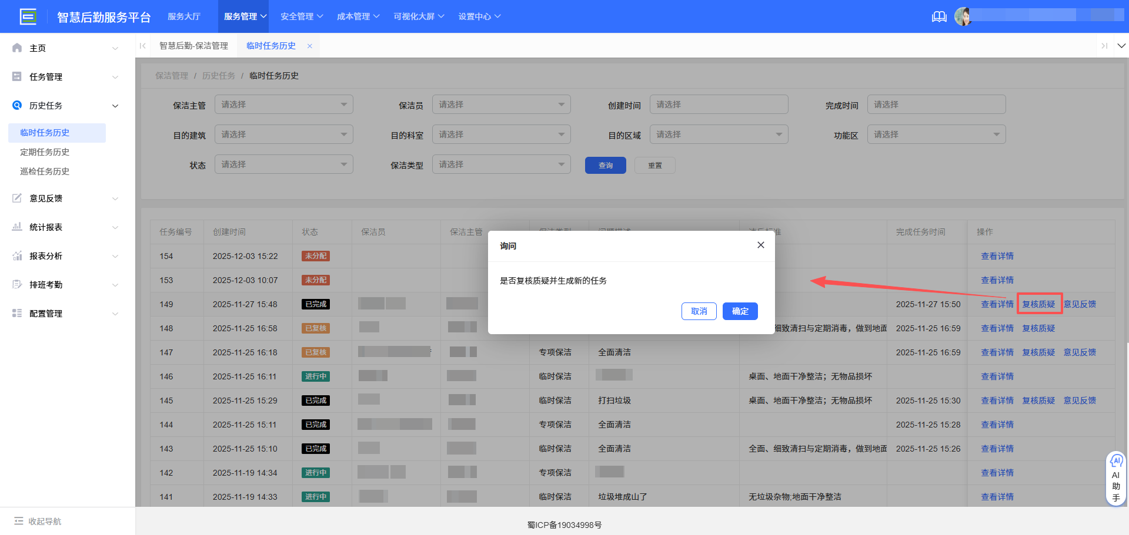
Task: Click the announcement icon in top bar
Action: tap(938, 16)
